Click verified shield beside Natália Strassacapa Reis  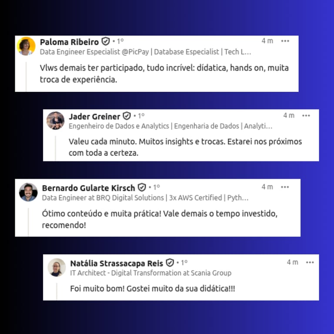pos(170,263)
